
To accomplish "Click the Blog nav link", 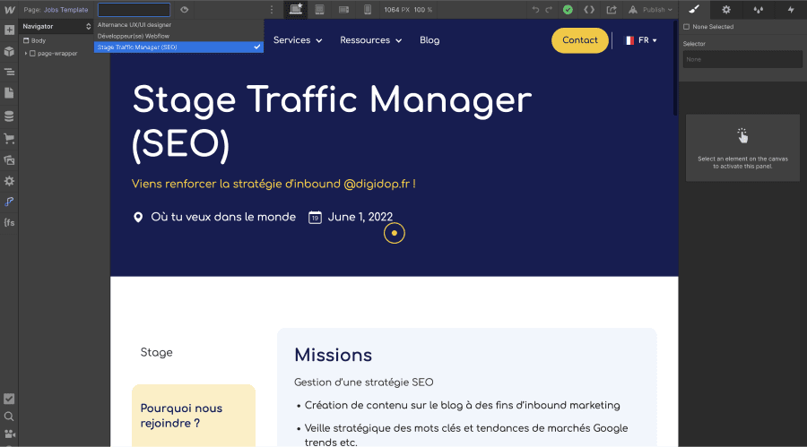I will [430, 40].
